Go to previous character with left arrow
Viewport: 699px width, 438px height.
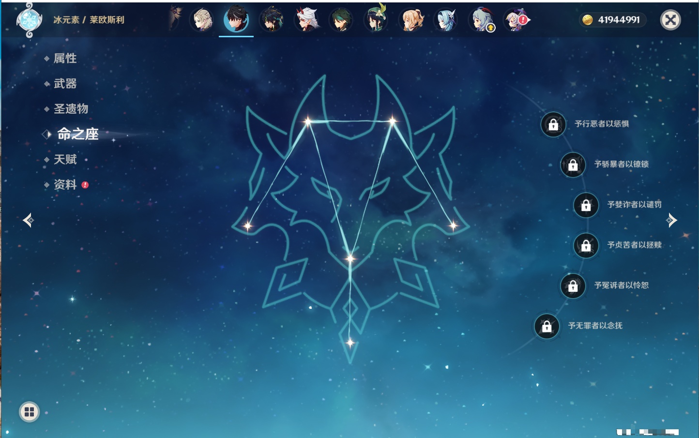28,220
